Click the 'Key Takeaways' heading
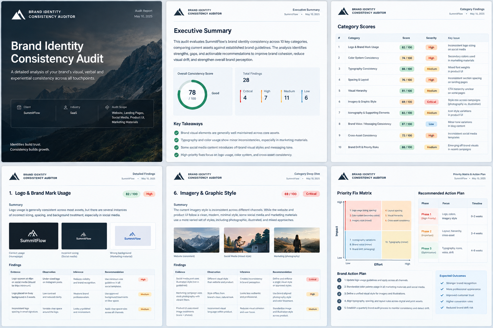 tap(188, 124)
